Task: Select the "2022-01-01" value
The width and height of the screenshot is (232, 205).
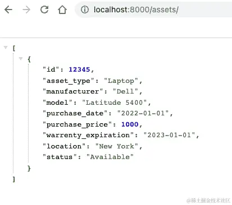Action: pos(143,113)
